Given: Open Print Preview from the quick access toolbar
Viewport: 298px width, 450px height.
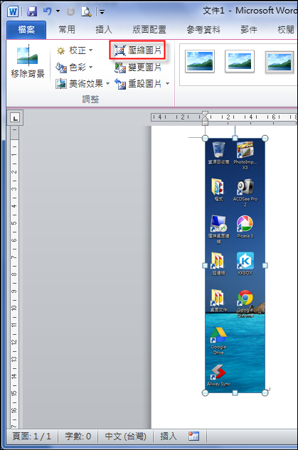Looking at the screenshot, I should (x=86, y=11).
